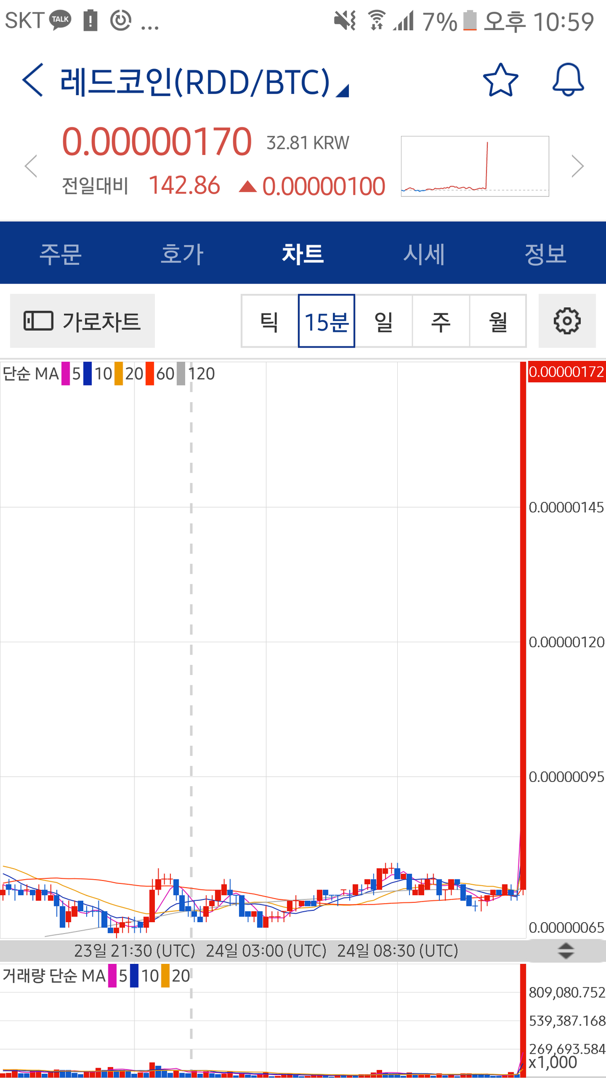Open KakaoTalk notification in status bar
Viewport: 606px width, 1078px height.
[x=61, y=20]
